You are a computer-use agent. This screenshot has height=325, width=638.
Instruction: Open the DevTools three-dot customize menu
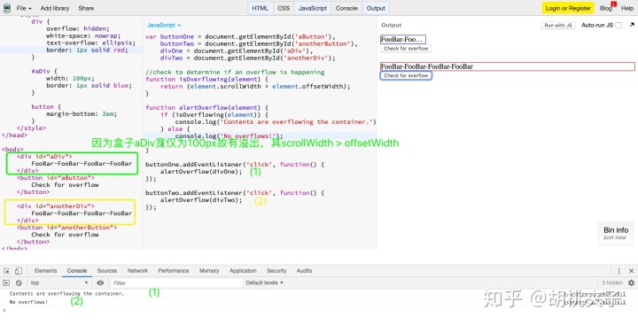click(x=619, y=271)
